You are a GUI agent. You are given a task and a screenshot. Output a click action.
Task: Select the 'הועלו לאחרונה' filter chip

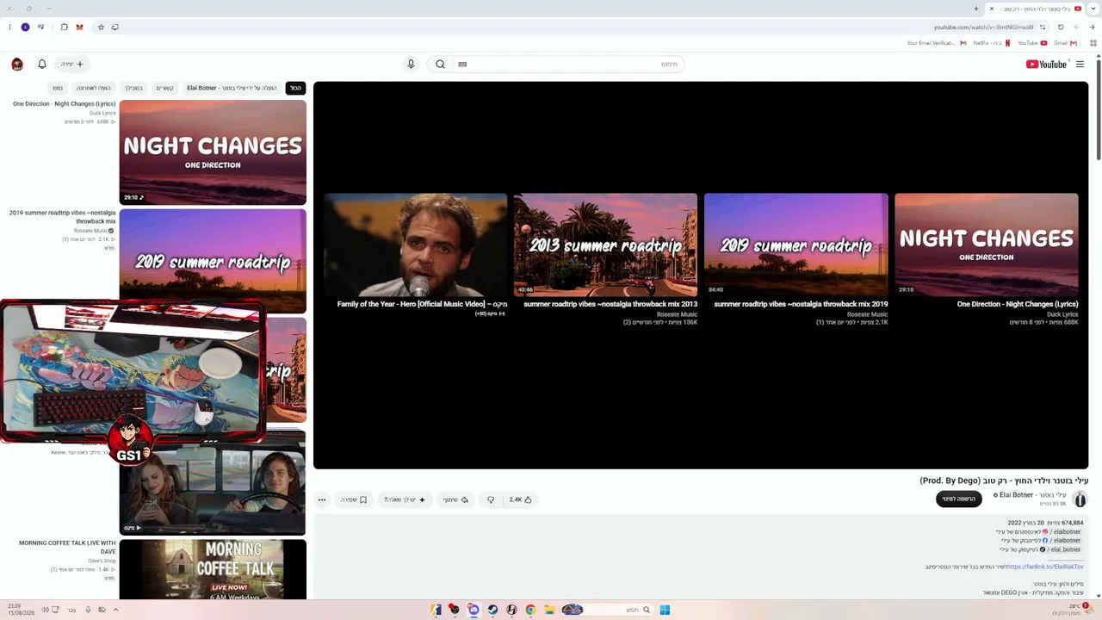point(93,88)
